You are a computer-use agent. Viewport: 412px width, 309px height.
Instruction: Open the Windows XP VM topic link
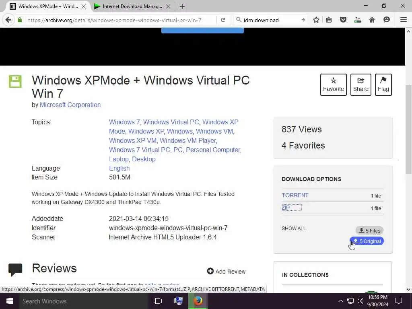tap(133, 140)
